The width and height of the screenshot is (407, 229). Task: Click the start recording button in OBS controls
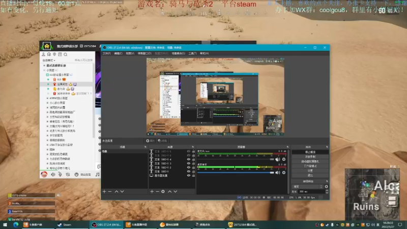pos(310,157)
